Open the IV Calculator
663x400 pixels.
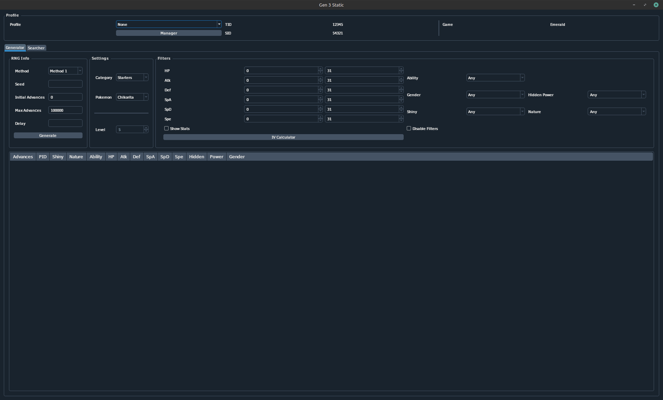click(x=283, y=137)
